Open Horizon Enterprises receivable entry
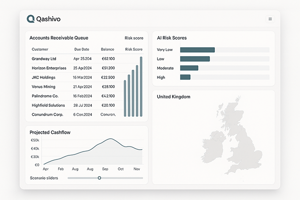This screenshot has width=300, height=200. point(49,68)
